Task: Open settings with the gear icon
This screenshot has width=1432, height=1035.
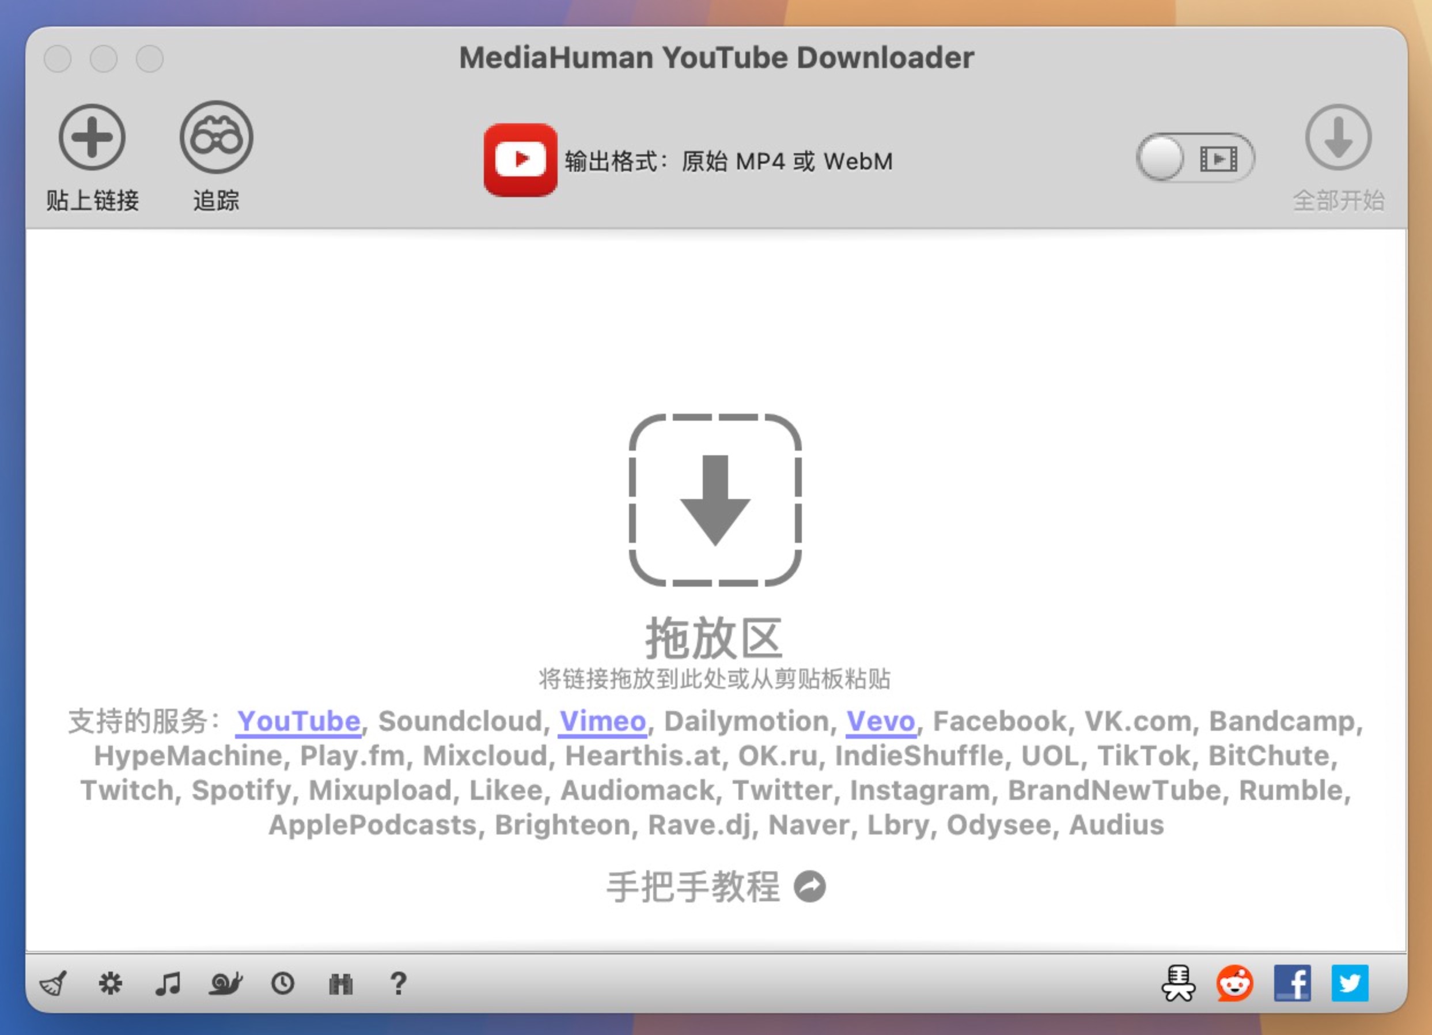Action: point(111,983)
